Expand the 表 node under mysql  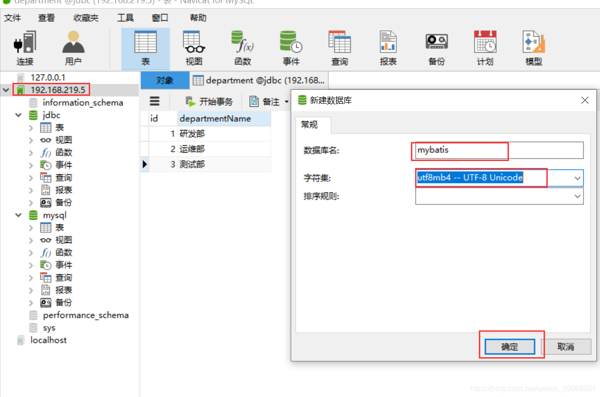click(x=31, y=227)
